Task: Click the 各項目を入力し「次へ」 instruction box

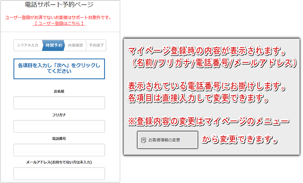Action: tap(59, 69)
